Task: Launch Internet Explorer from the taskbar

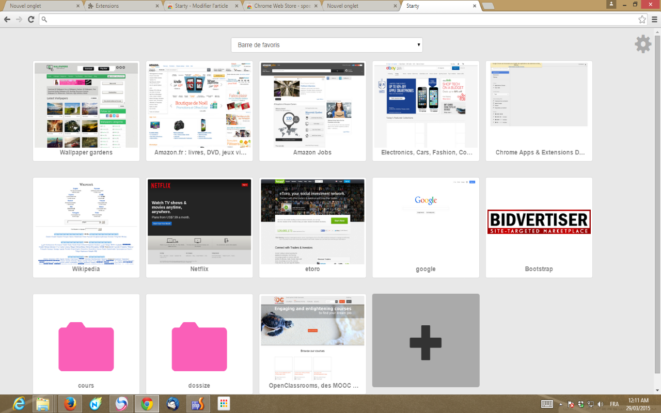Action: [x=19, y=404]
